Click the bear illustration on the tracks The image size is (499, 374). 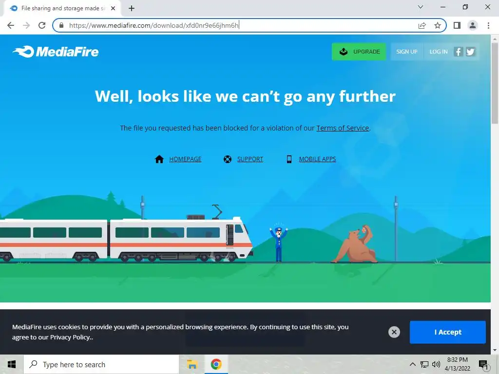[354, 244]
